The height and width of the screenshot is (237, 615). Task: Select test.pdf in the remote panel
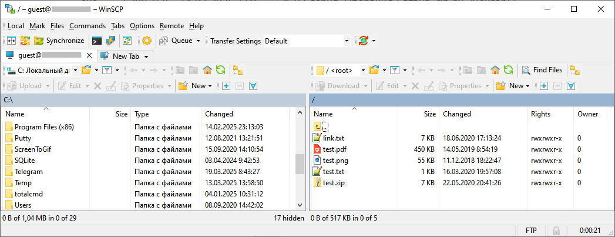[x=334, y=149]
